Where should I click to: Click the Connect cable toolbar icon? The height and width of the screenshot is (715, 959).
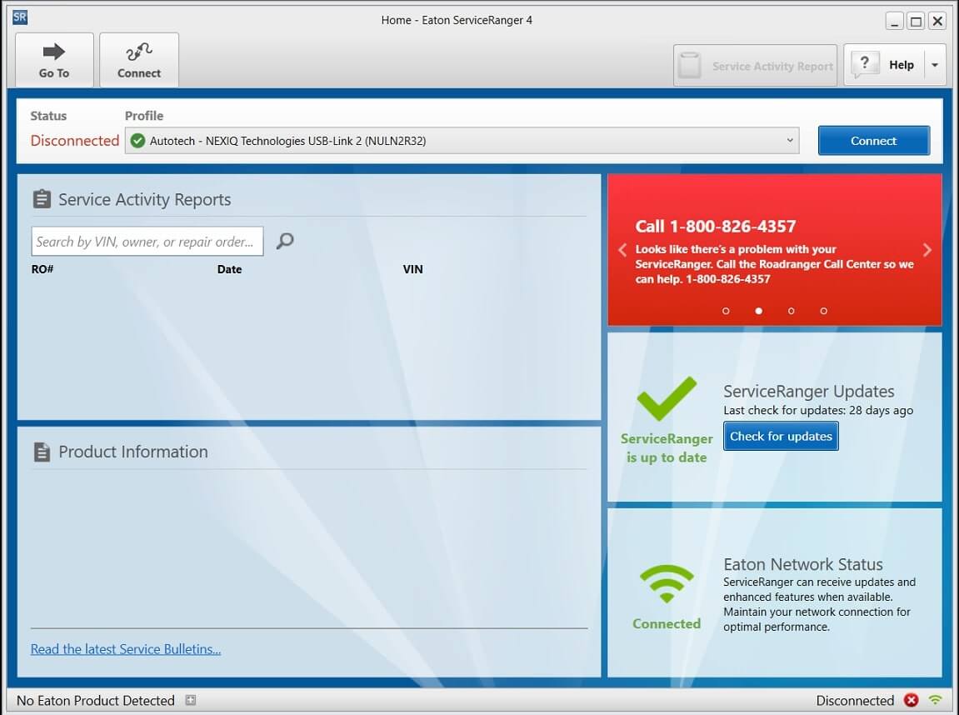click(138, 52)
